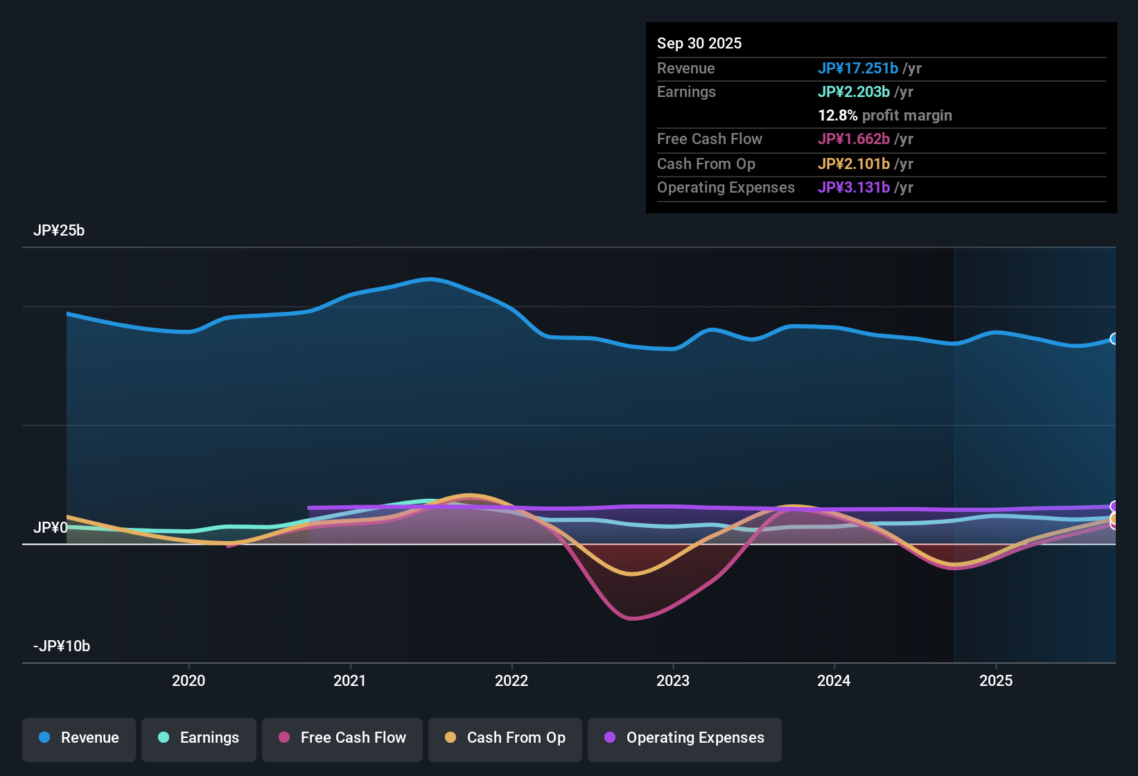The image size is (1138, 776).
Task: Select the Revenue endpoint marker on the chart
Action: [1114, 339]
